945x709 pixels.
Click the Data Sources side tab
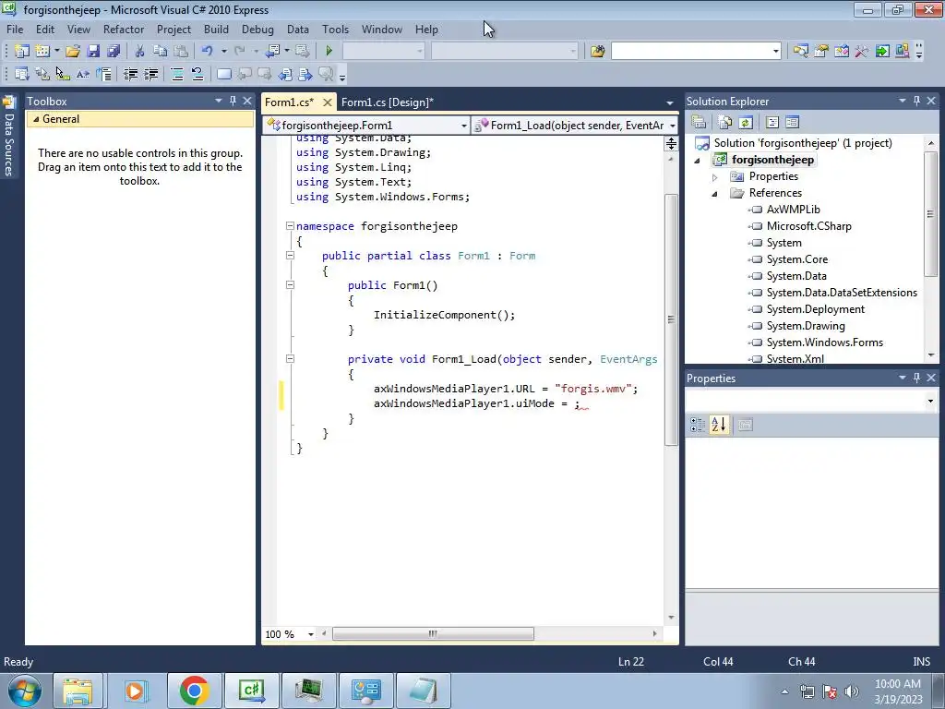(x=8, y=137)
